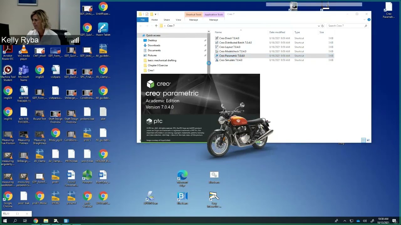This screenshot has width=401, height=225.
Task: Select CMT_Mod1 presentation icon
Action: click(39, 51)
